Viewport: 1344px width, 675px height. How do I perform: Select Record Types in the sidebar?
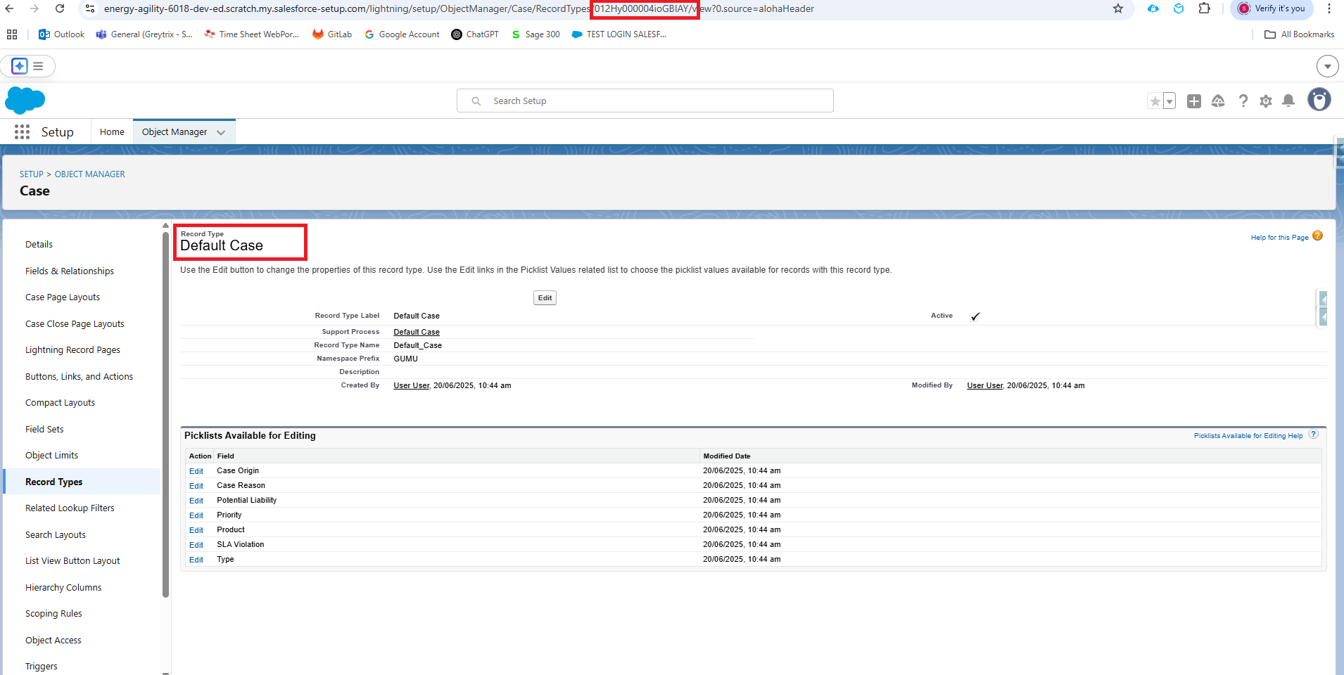coord(54,482)
